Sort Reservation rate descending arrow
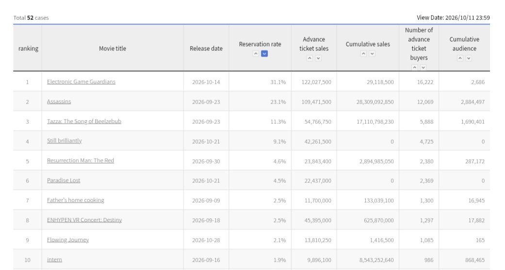Screen dimensions: 505x270 pyautogui.click(x=264, y=54)
